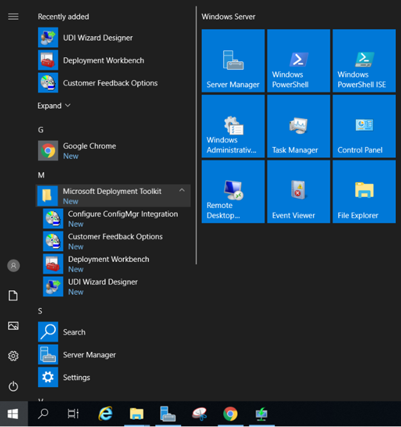Open Snipping Tool from the taskbar
The height and width of the screenshot is (427, 401).
[199, 414]
